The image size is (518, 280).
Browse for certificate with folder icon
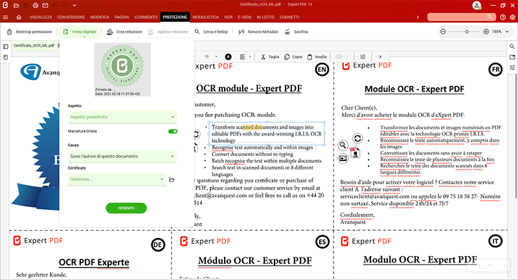pos(172,180)
